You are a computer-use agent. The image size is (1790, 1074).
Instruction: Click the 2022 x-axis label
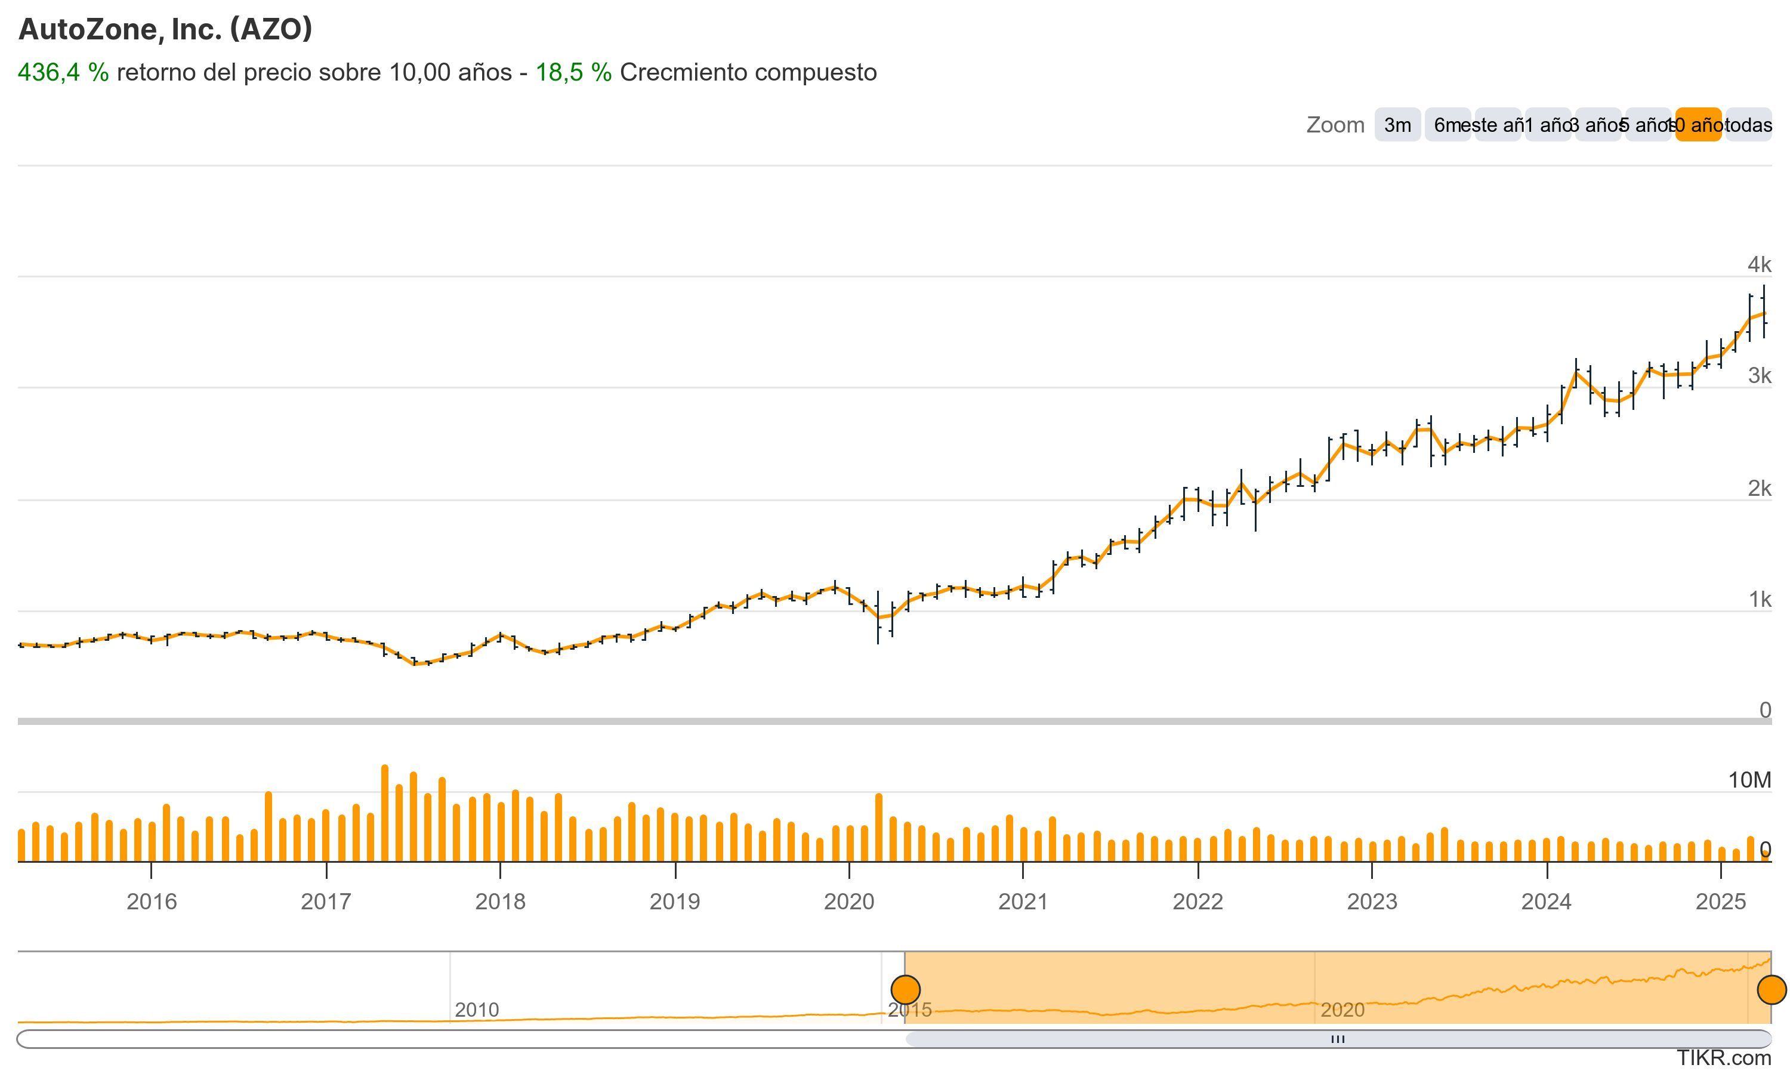(x=1198, y=901)
